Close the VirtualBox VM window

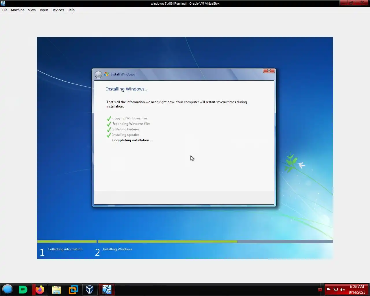pos(362,3)
